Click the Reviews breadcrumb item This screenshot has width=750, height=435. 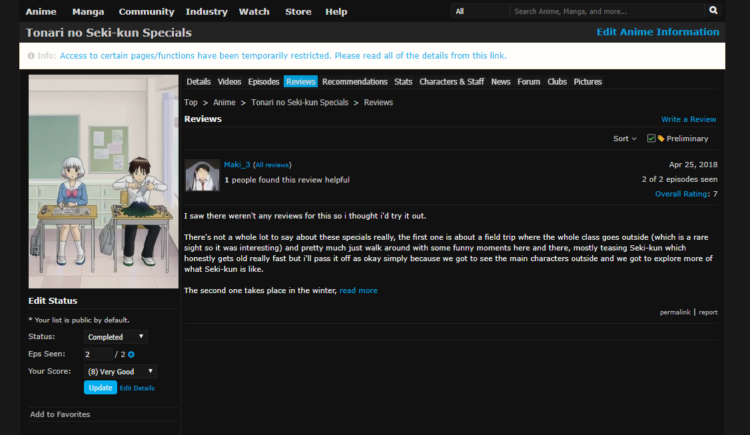point(378,103)
